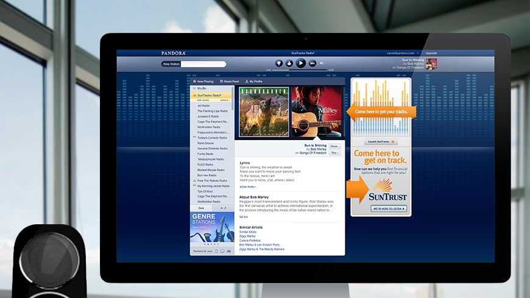Image resolution: width=530 pixels, height=298 pixels.
Task: Click the TV device icon
Action: [x=222, y=251]
